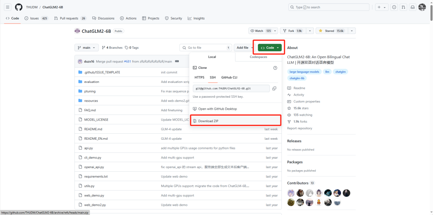The width and height of the screenshot is (433, 215).
Task: Select the Local tab in clone panel
Action: pos(212,57)
